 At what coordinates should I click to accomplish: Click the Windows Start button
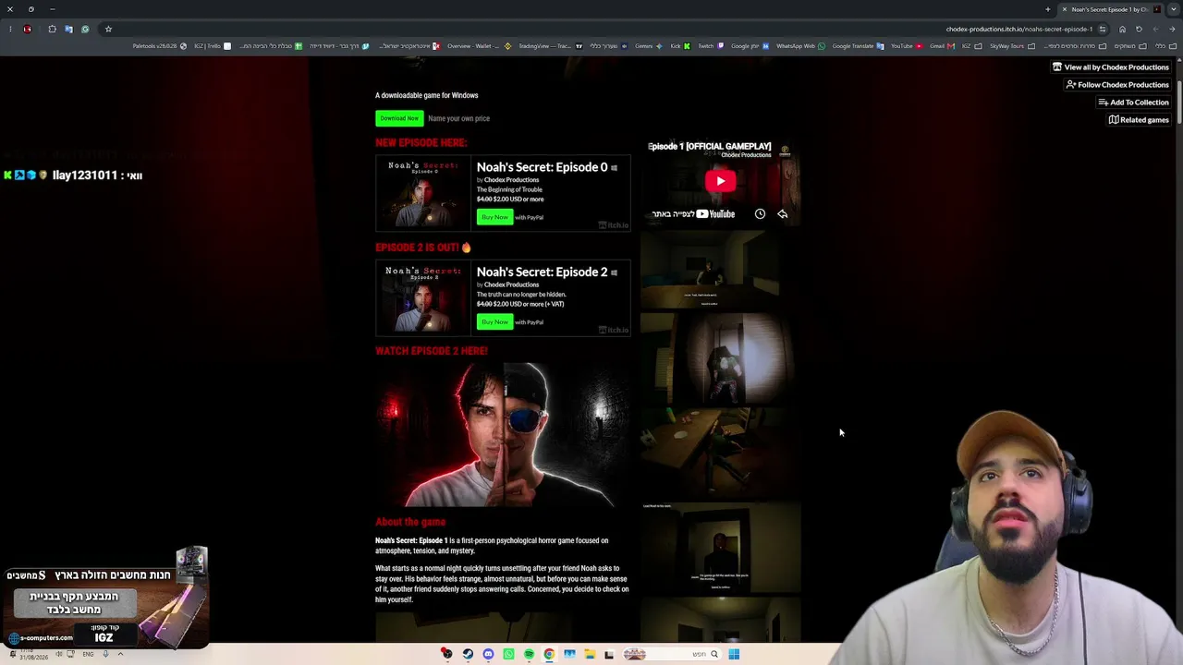click(734, 654)
